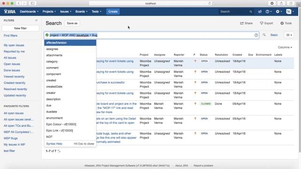Screen dimensions: 301x169
Task: Toggle Safari sidebar button
Action: click(32, 3)
